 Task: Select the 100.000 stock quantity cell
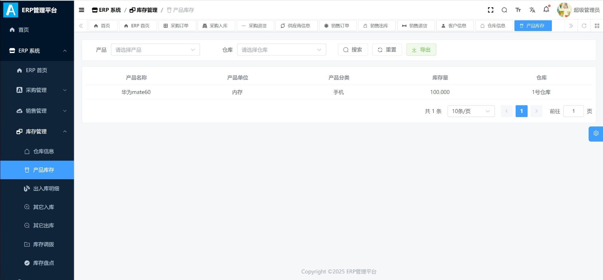click(x=440, y=92)
